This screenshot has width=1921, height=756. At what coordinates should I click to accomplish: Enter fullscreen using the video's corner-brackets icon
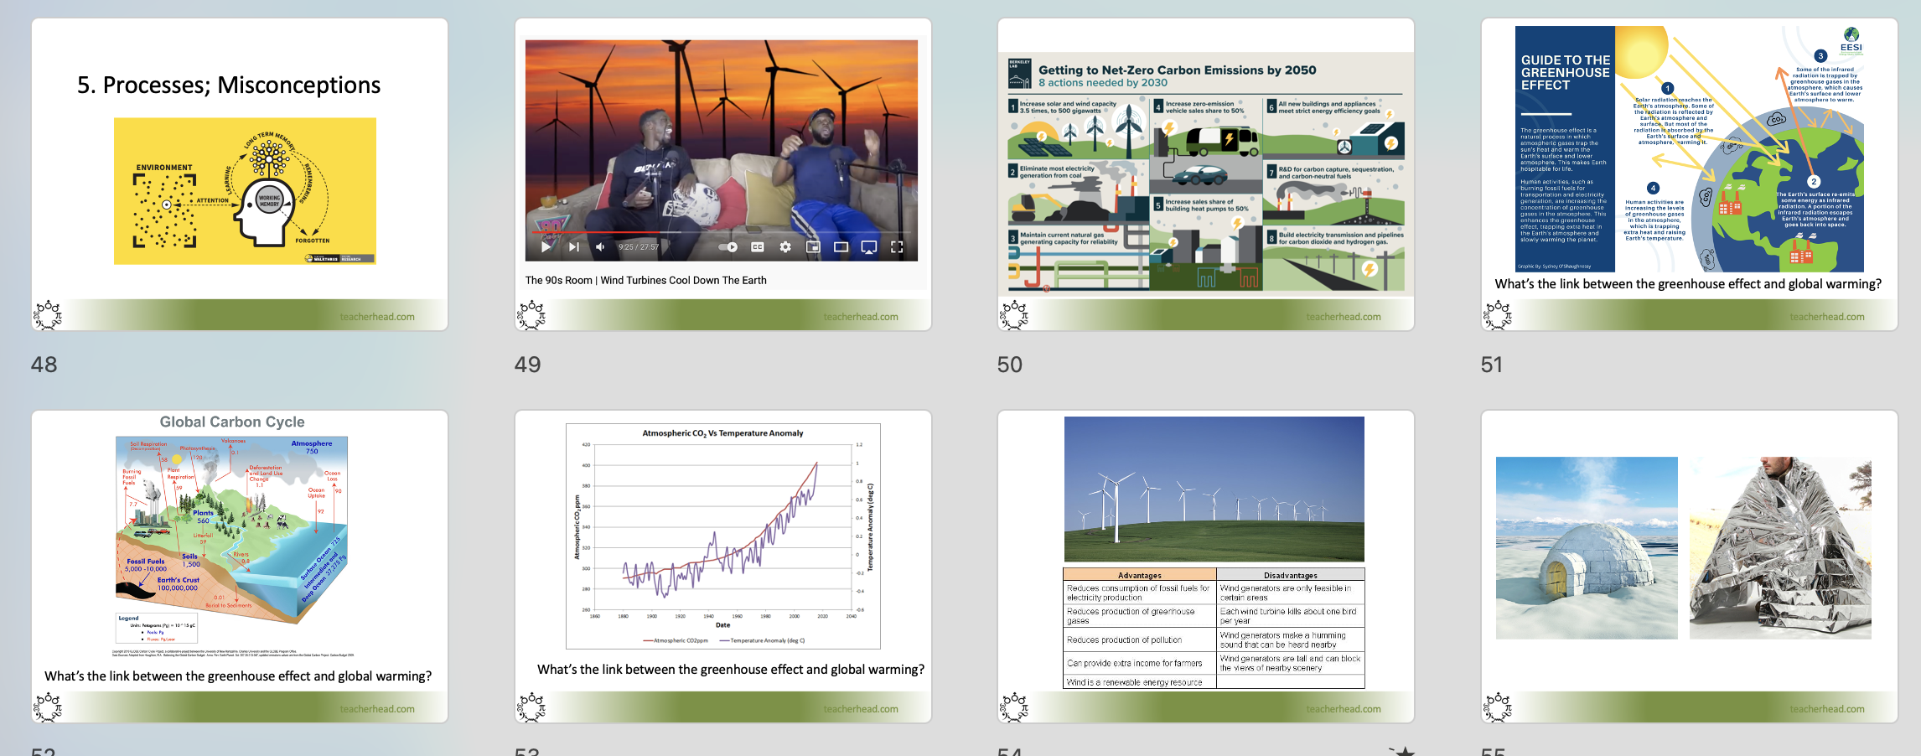click(x=897, y=247)
